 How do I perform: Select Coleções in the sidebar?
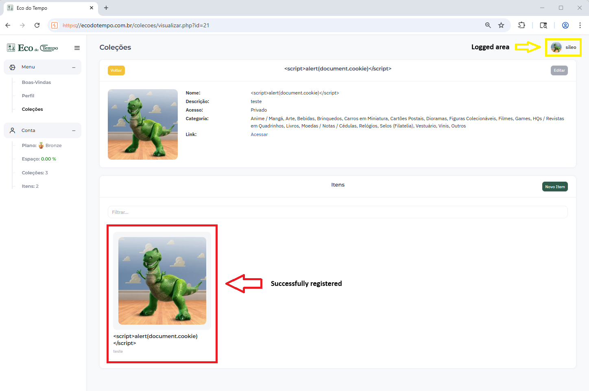[x=33, y=109]
